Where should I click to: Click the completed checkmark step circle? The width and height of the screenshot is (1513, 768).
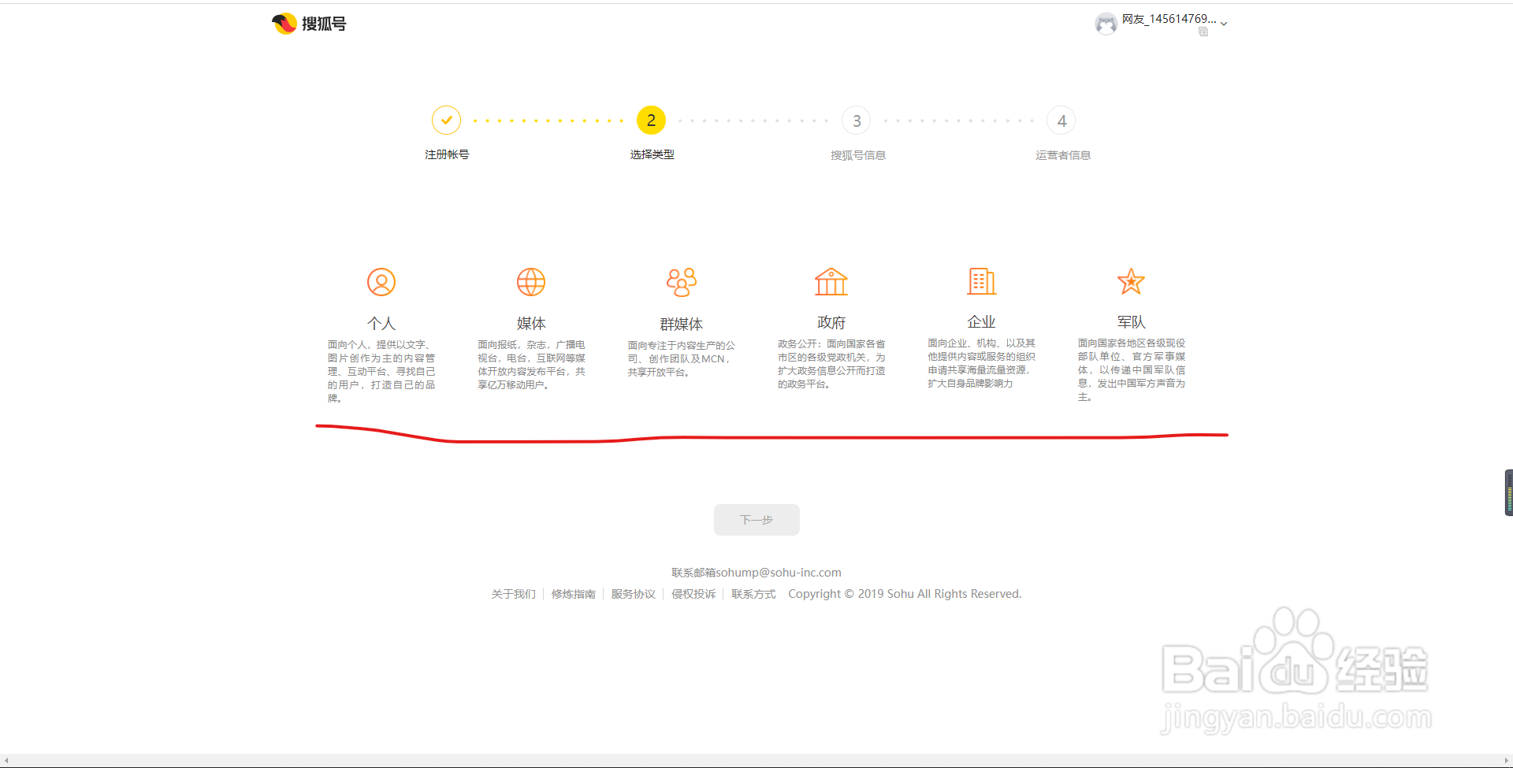447,121
